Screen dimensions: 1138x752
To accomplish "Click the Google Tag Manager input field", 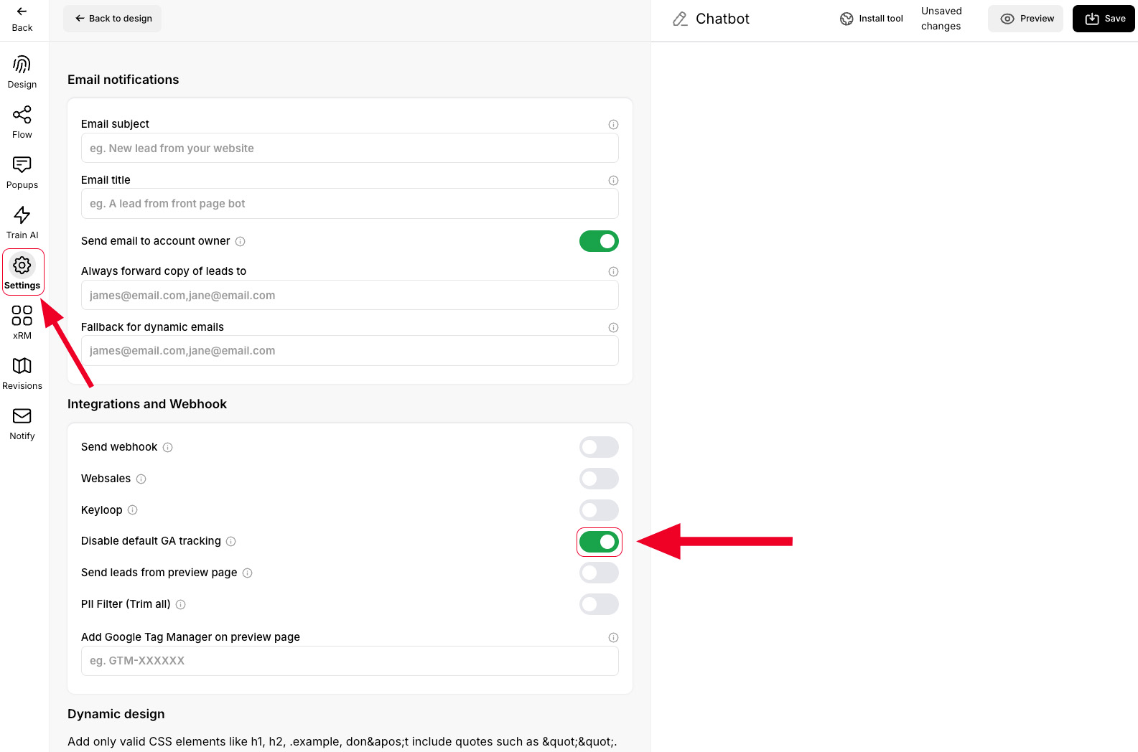I will coord(350,661).
